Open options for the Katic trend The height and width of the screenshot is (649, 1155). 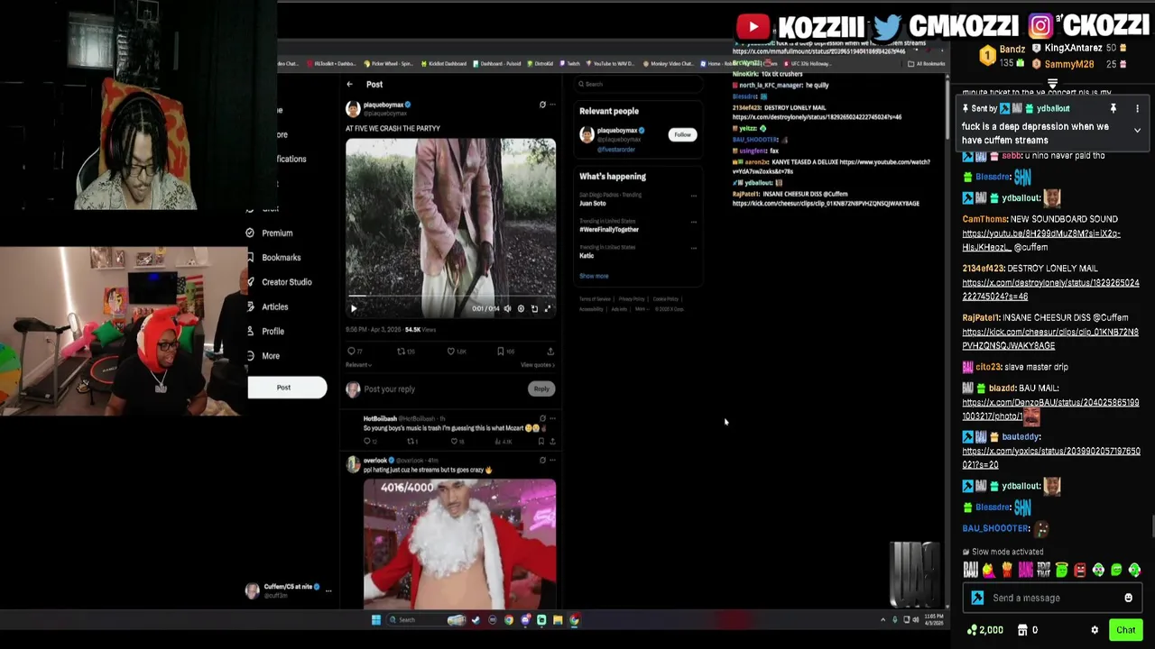point(694,248)
